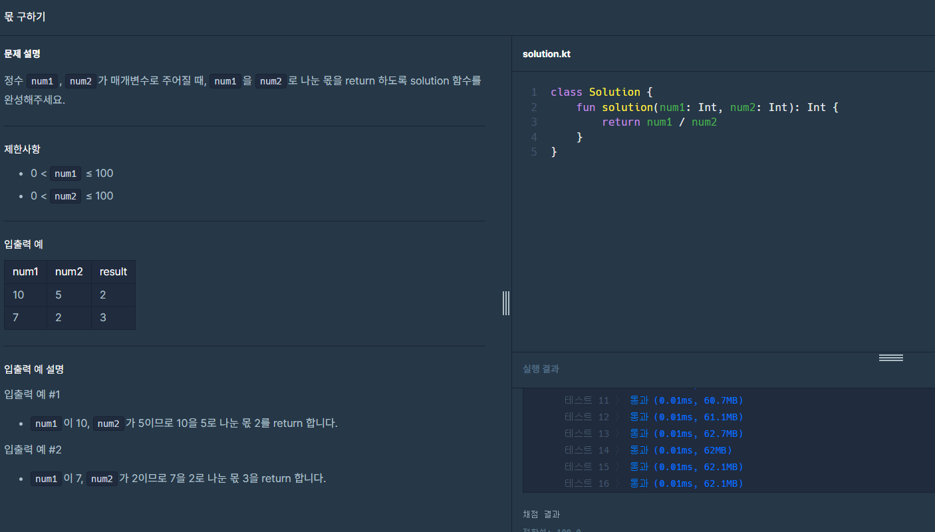
Task: Click the vertical panel divider grip
Action: coord(506,303)
